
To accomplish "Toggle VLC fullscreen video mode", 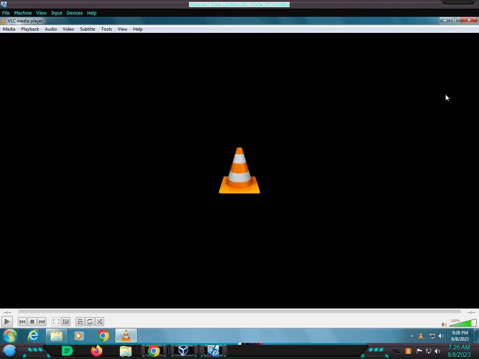I will 56,322.
